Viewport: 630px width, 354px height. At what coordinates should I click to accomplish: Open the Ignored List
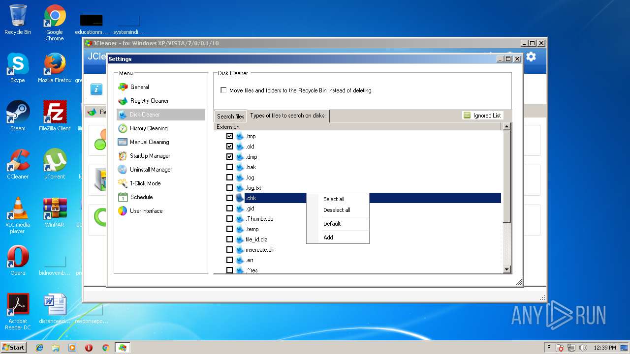point(482,116)
